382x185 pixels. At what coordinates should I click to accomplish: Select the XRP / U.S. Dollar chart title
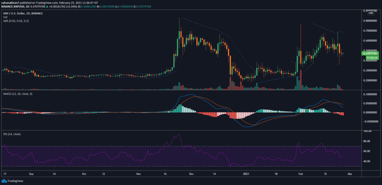(x=22, y=13)
